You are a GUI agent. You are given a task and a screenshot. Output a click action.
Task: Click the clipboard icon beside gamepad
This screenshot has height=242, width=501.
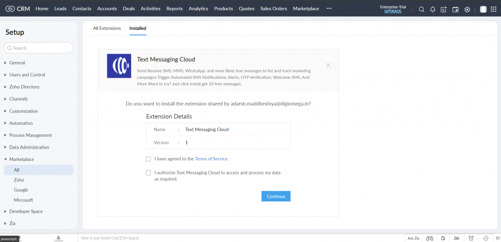(x=443, y=238)
